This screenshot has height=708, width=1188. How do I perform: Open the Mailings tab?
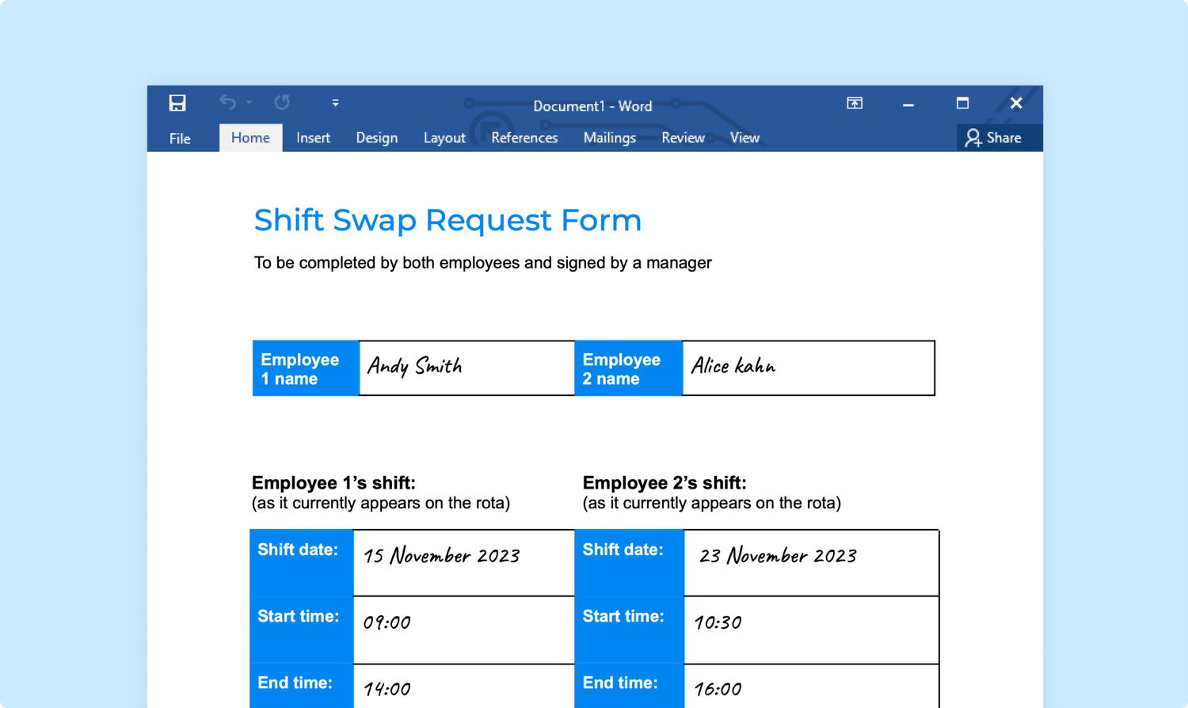609,137
